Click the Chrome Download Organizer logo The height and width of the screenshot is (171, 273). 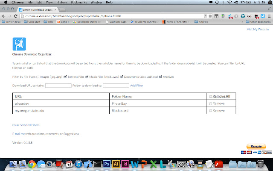[x=19, y=44]
